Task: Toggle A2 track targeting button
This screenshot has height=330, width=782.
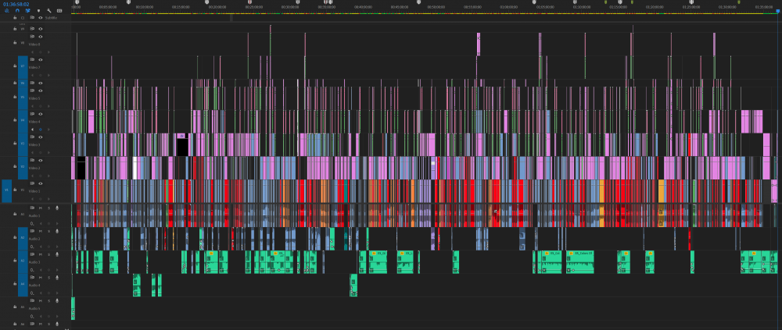Action: pos(23,237)
